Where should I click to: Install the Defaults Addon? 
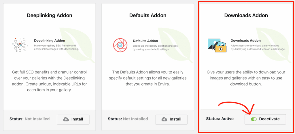coord(171,119)
